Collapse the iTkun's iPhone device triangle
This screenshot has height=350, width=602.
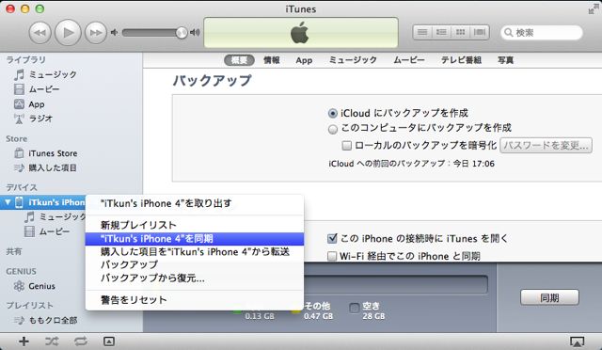[8, 202]
